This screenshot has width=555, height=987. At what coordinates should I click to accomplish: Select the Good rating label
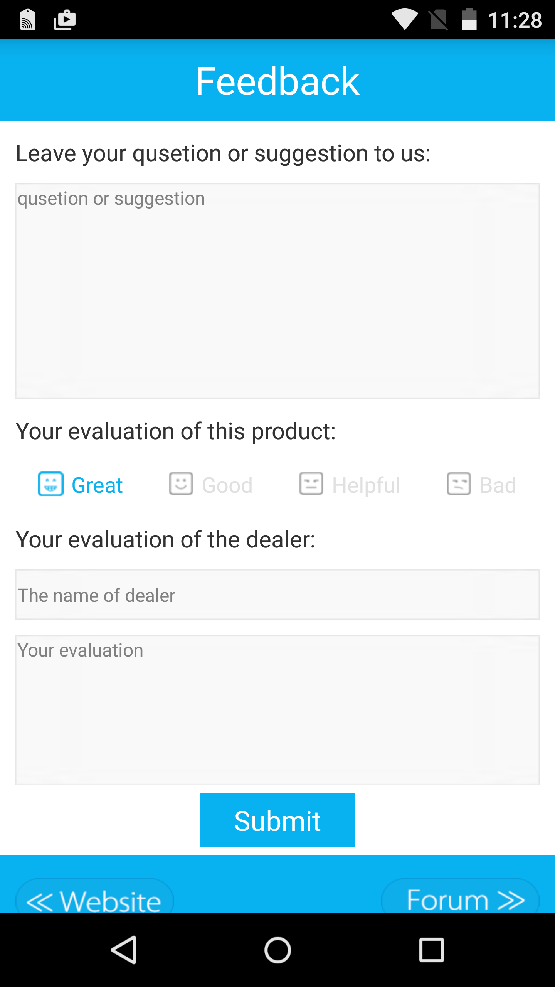click(x=227, y=485)
